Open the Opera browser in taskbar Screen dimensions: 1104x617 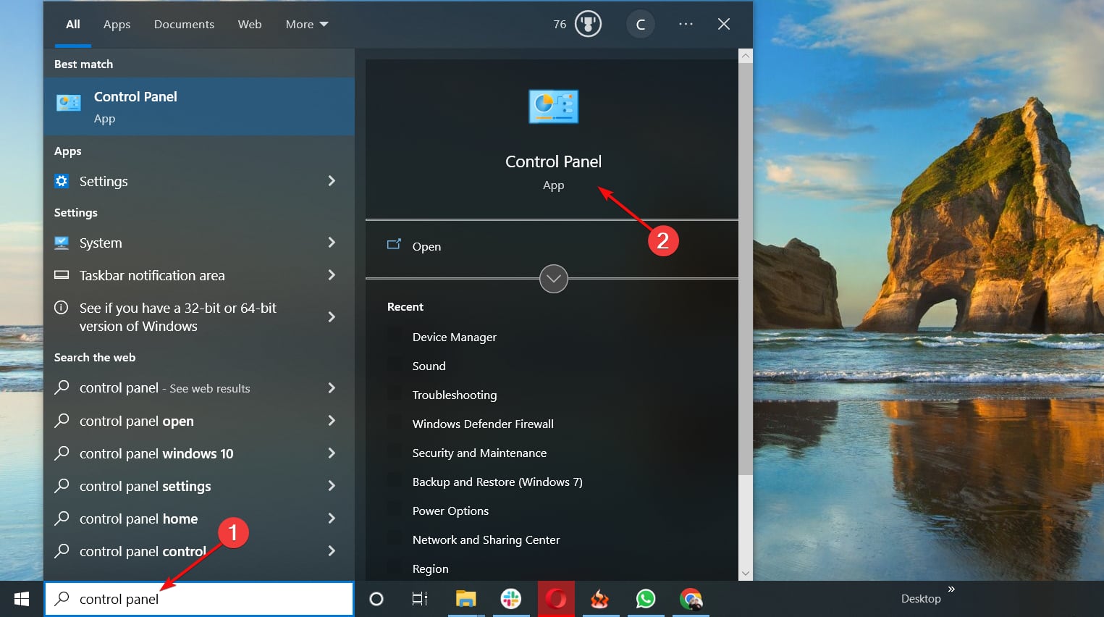click(x=556, y=599)
